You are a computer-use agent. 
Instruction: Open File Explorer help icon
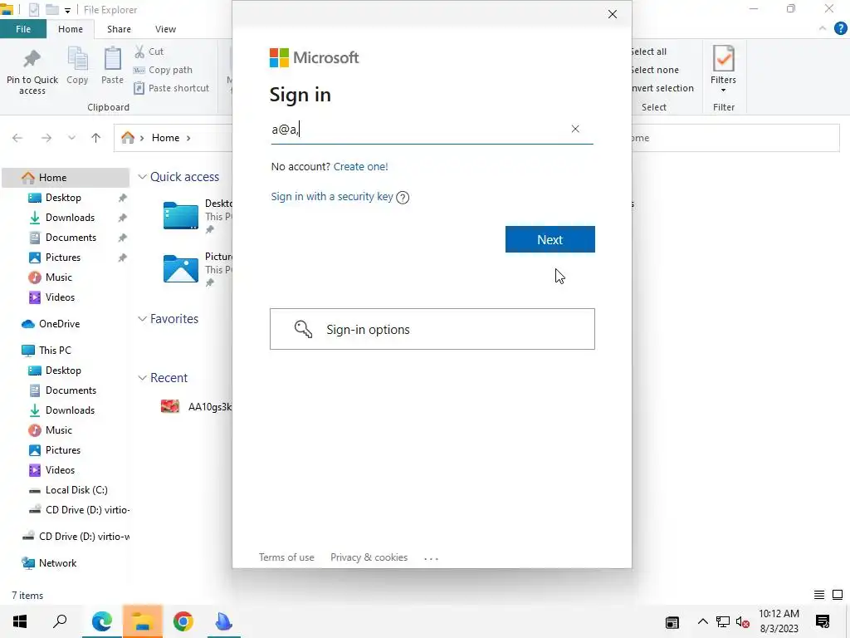pos(840,29)
